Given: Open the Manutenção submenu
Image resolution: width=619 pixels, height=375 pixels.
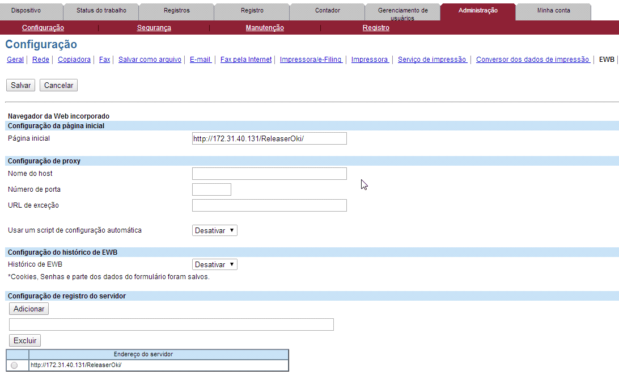Looking at the screenshot, I should [265, 28].
